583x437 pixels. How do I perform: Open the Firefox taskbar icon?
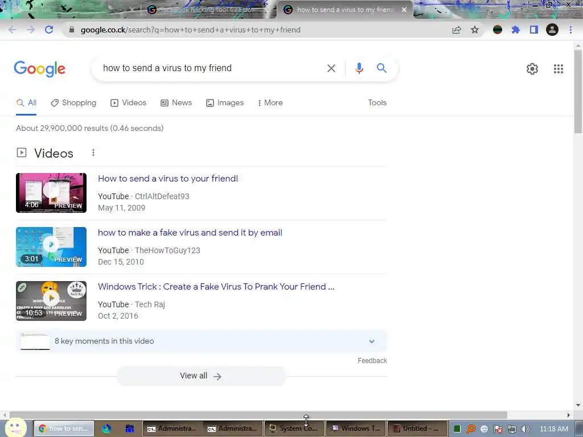coord(106,428)
